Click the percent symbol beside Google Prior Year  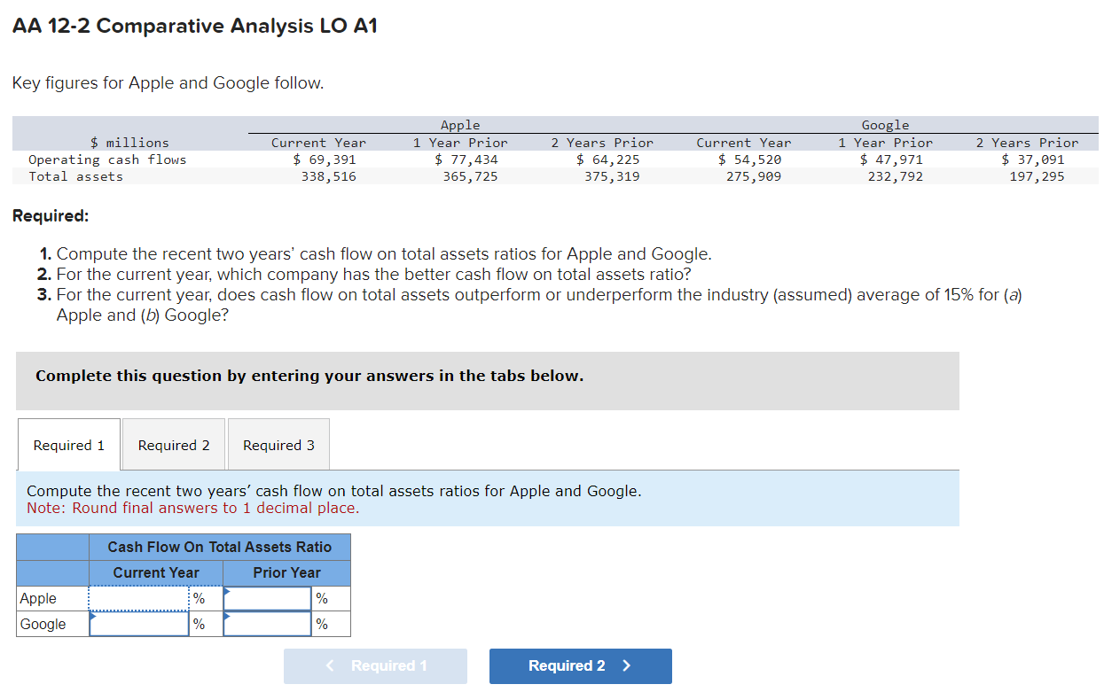click(322, 624)
